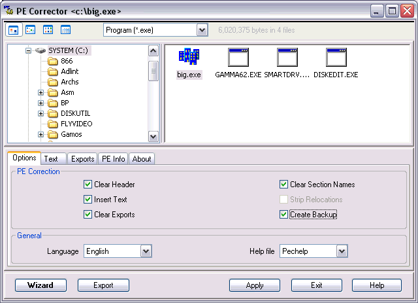Click the Help button
The width and height of the screenshot is (418, 303).
(x=377, y=285)
